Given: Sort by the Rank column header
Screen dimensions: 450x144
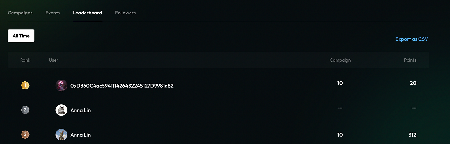Looking at the screenshot, I should pos(25,60).
